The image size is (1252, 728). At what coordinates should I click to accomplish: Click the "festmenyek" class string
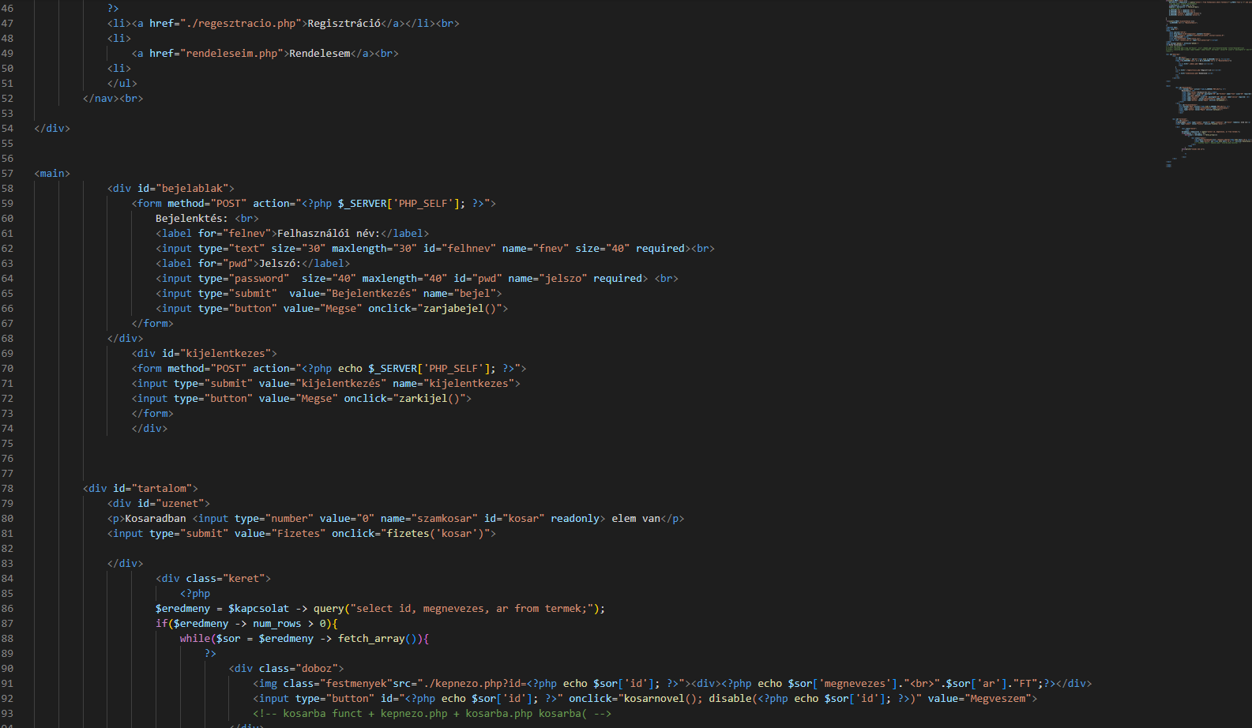click(356, 684)
